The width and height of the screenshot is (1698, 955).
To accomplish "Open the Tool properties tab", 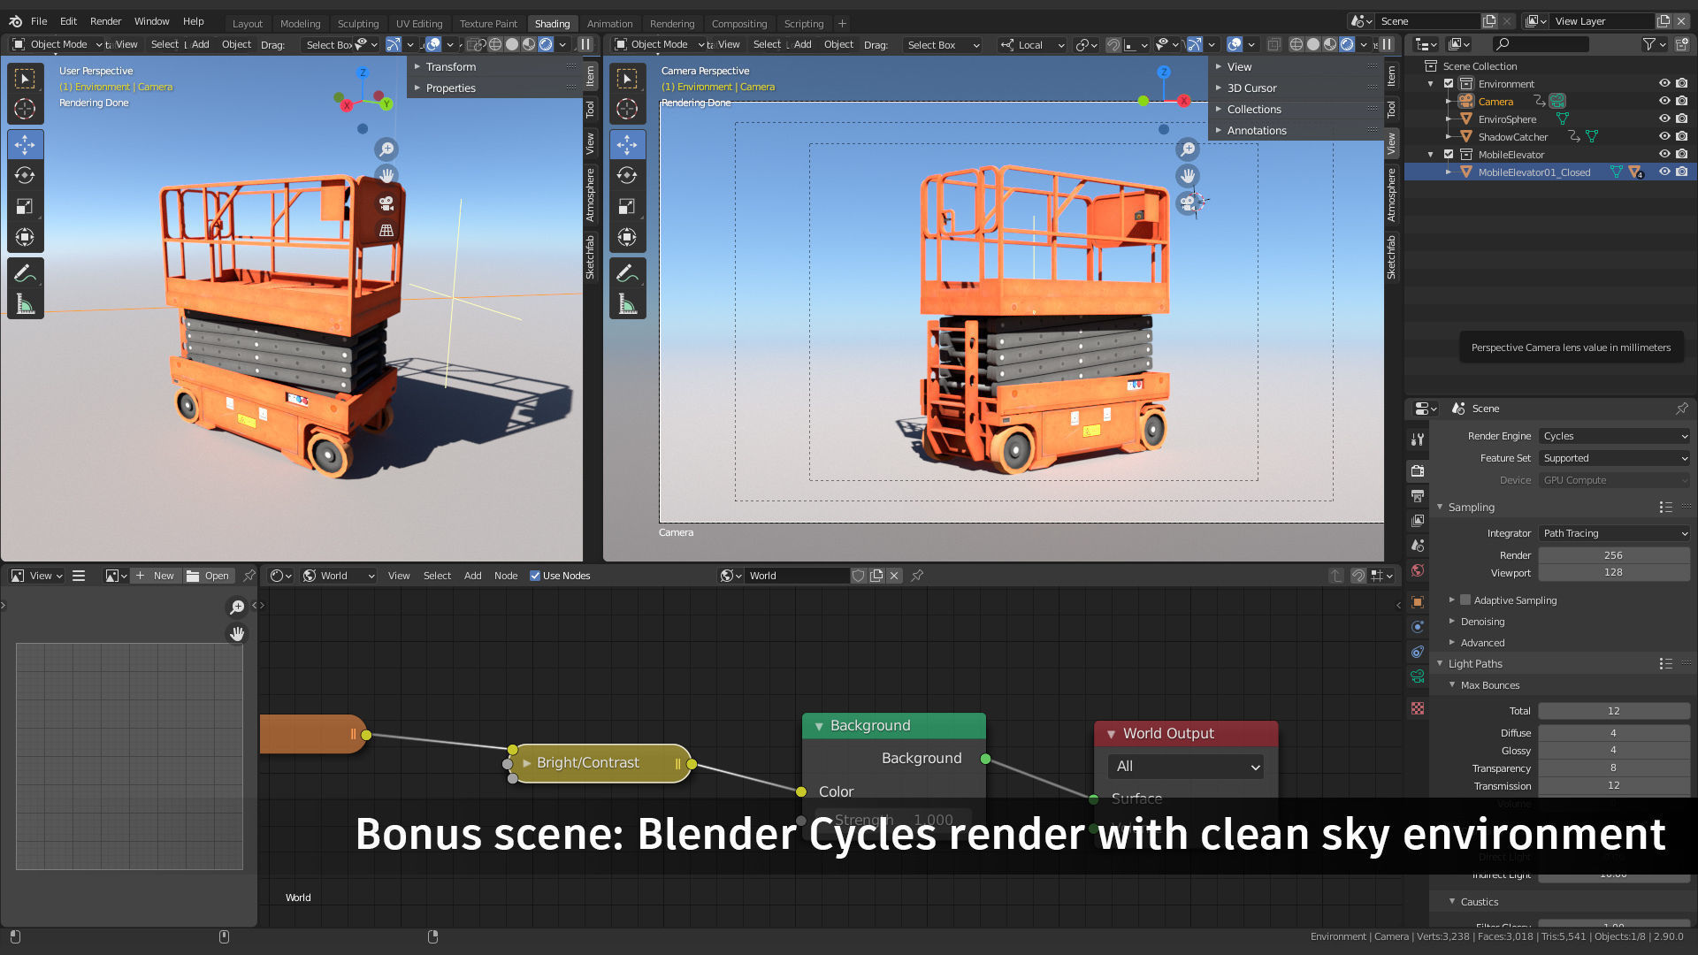I will 1418,439.
